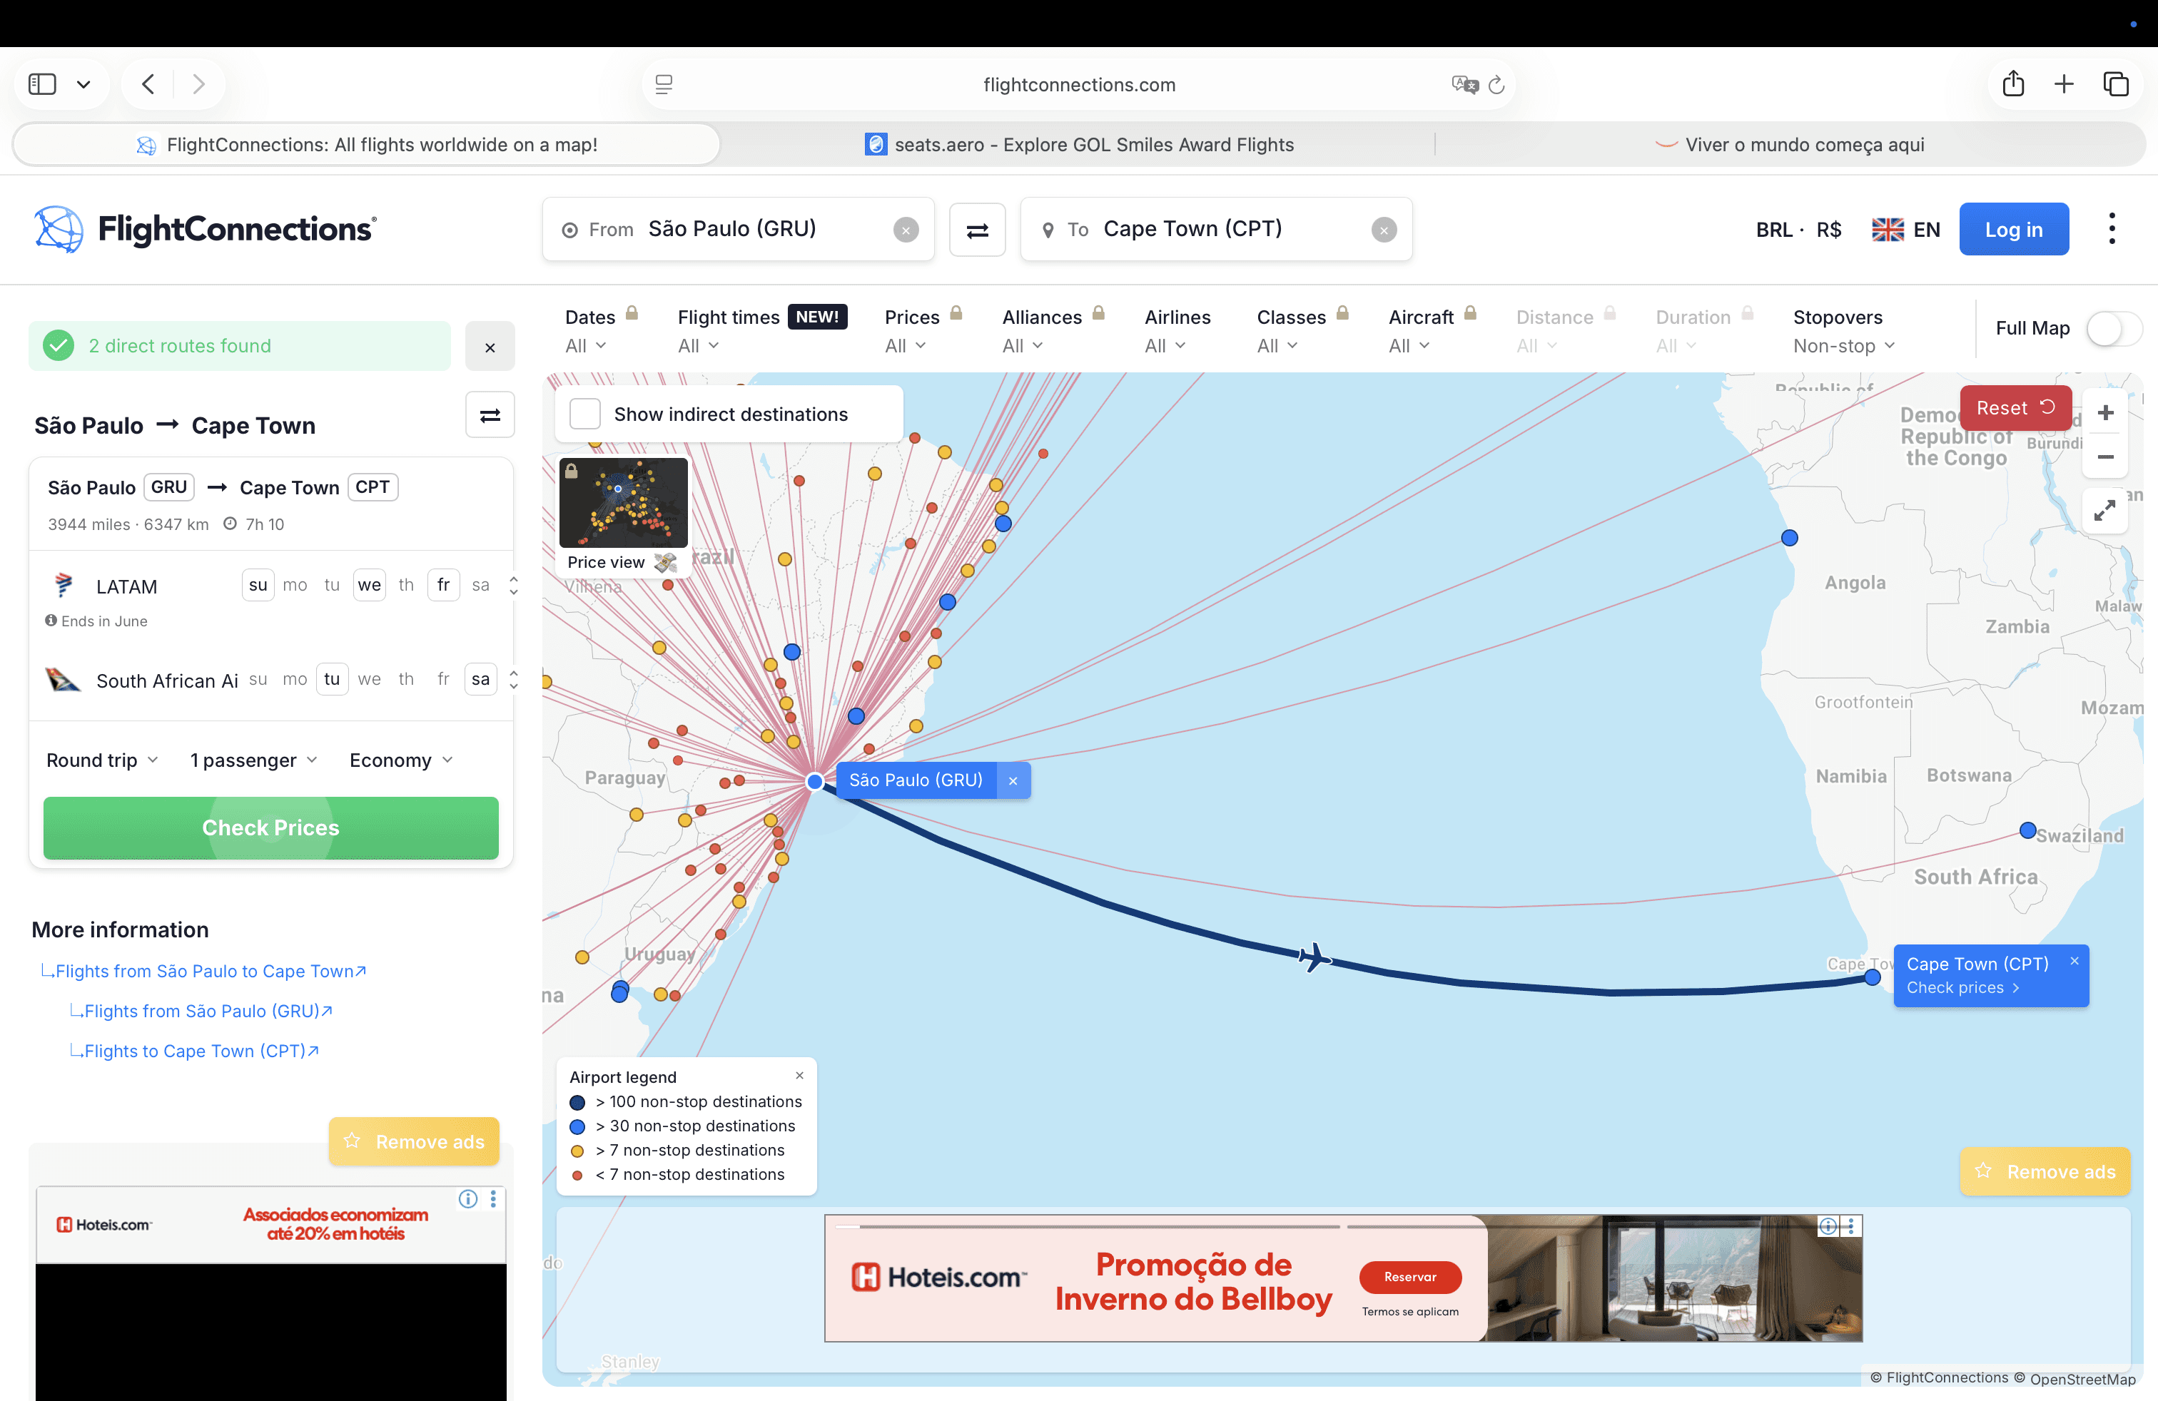The image size is (2158, 1401).
Task: Expand the LATAM row details
Action: point(513,586)
